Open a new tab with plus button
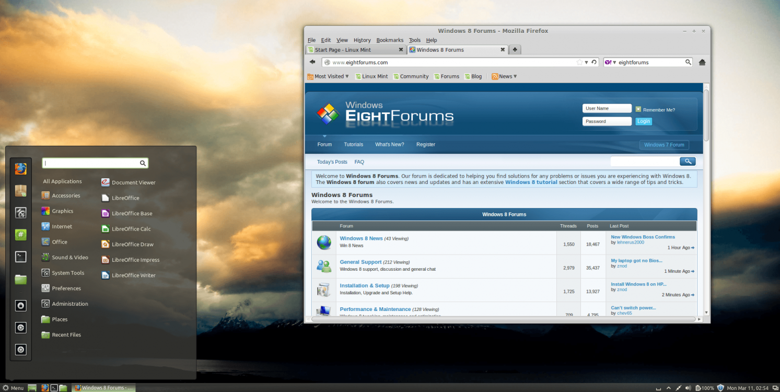Screen dimensions: 780x392 pos(515,50)
